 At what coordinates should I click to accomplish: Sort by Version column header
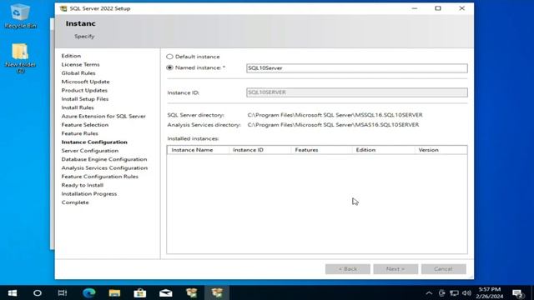[x=441, y=150]
